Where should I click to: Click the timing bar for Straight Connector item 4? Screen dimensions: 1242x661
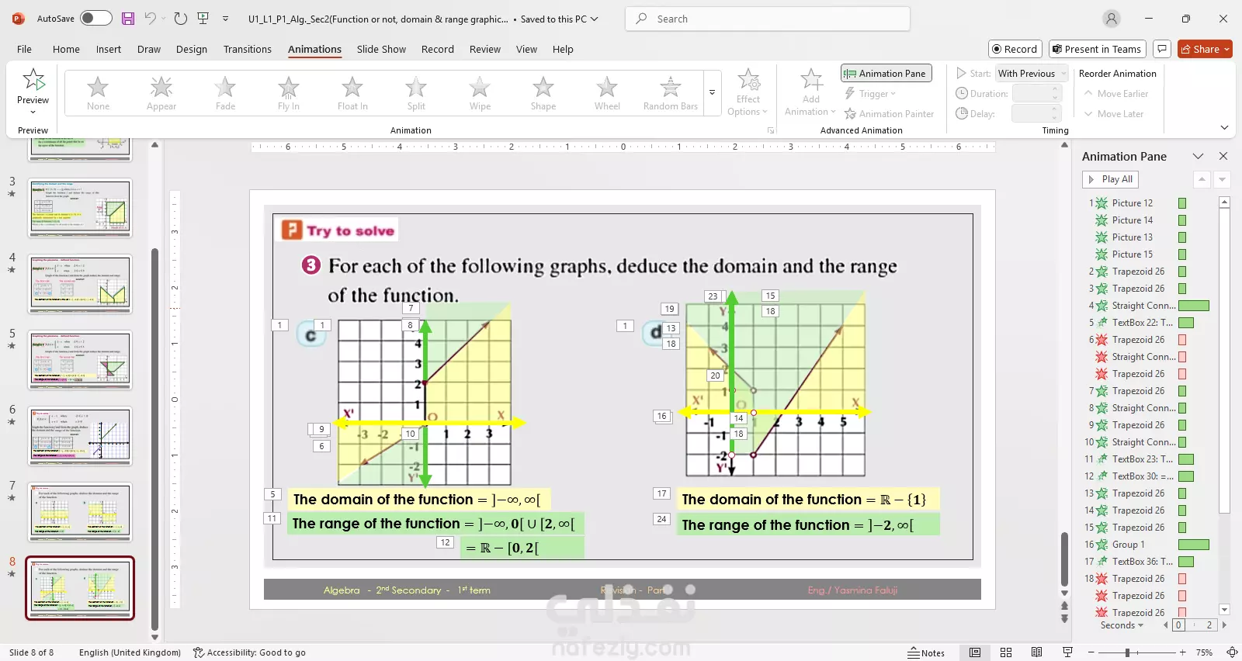click(x=1194, y=306)
